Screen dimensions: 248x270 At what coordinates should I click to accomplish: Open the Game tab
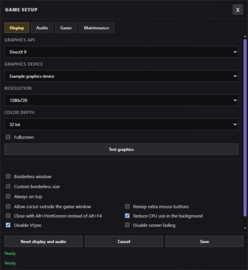66,28
